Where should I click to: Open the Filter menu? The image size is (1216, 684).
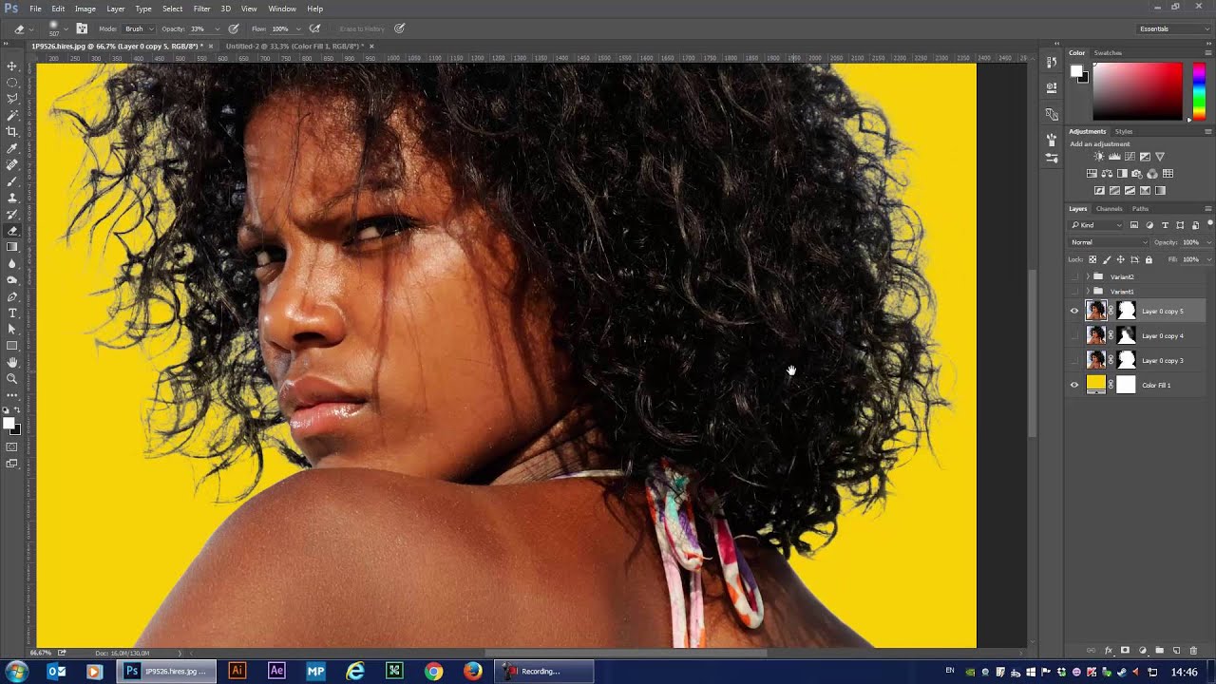202,9
